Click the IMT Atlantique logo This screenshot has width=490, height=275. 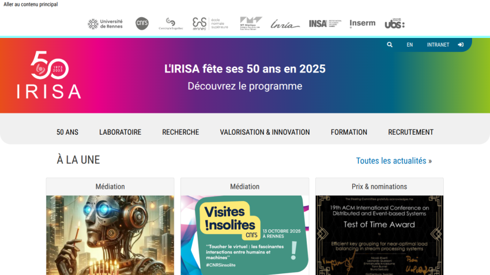pyautogui.click(x=251, y=24)
